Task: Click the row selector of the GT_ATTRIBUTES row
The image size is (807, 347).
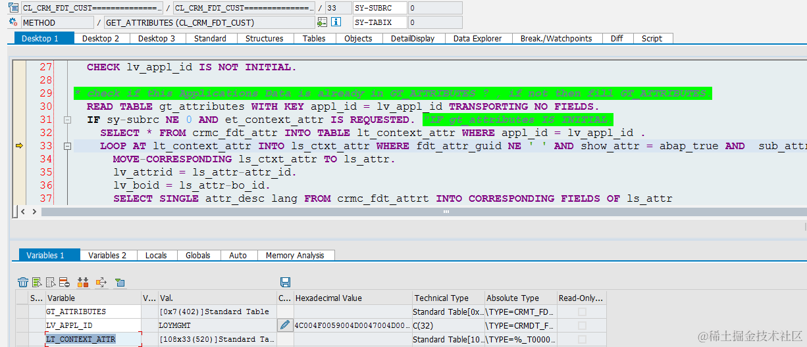Action: (22, 312)
